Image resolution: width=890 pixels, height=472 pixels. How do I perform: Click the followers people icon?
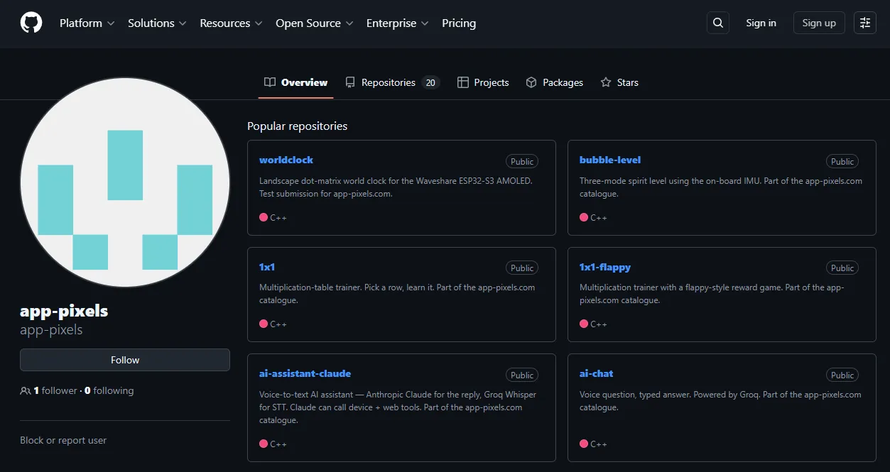pos(26,390)
